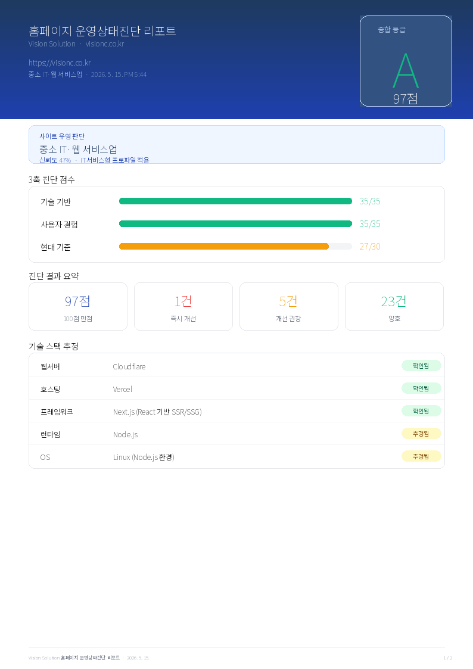Click the 23건 good items count
Image resolution: width=473 pixels, height=669 pixels.
click(394, 301)
